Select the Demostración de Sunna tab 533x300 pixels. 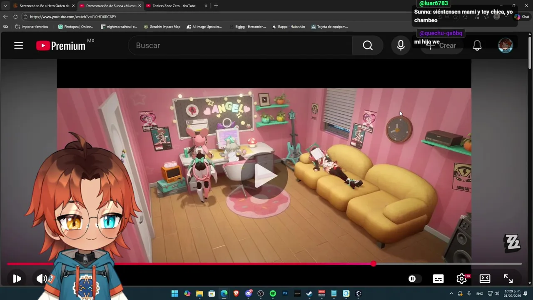coord(111,6)
